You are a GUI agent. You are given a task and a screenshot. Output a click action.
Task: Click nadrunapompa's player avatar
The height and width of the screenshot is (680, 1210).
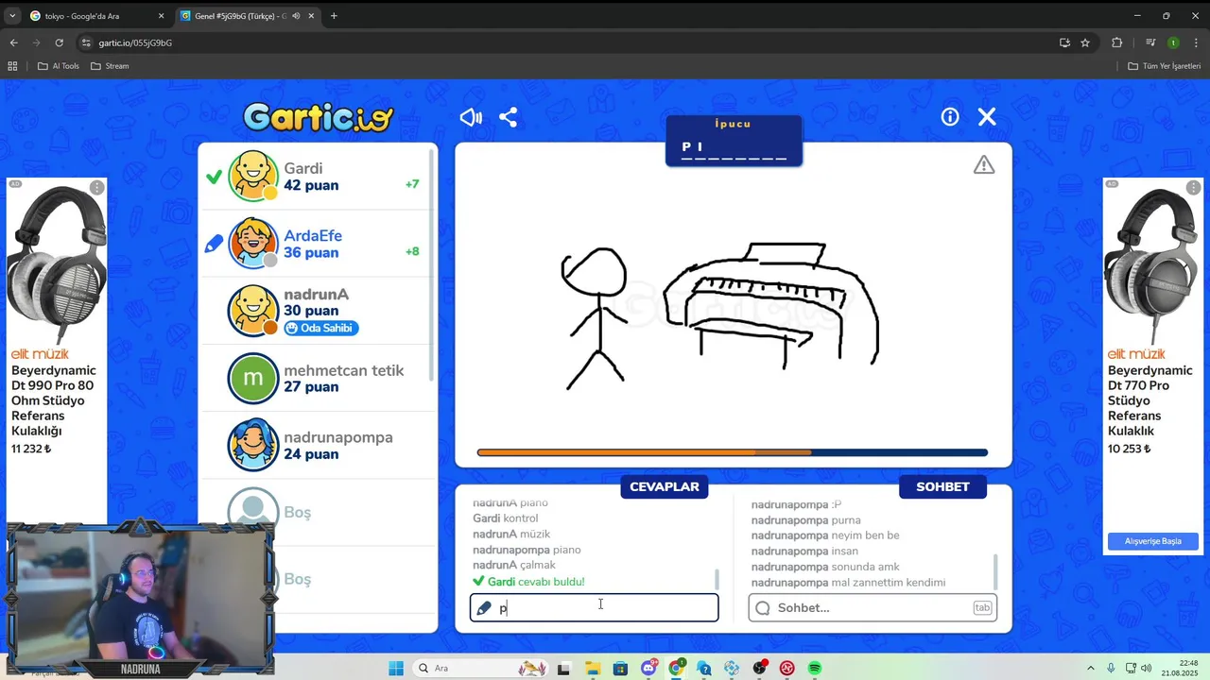pyautogui.click(x=252, y=445)
